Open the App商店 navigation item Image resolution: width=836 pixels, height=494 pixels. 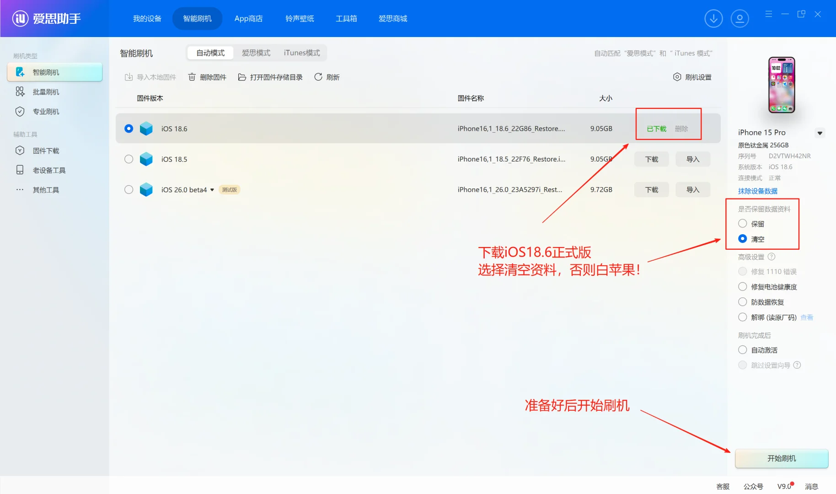tap(248, 18)
